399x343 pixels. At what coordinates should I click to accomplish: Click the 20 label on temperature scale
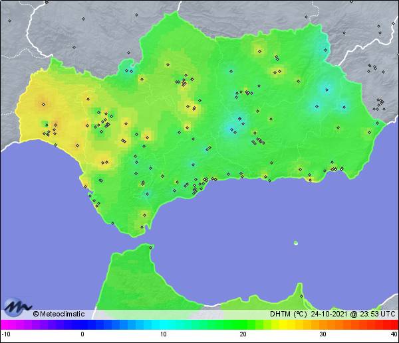click(243, 334)
